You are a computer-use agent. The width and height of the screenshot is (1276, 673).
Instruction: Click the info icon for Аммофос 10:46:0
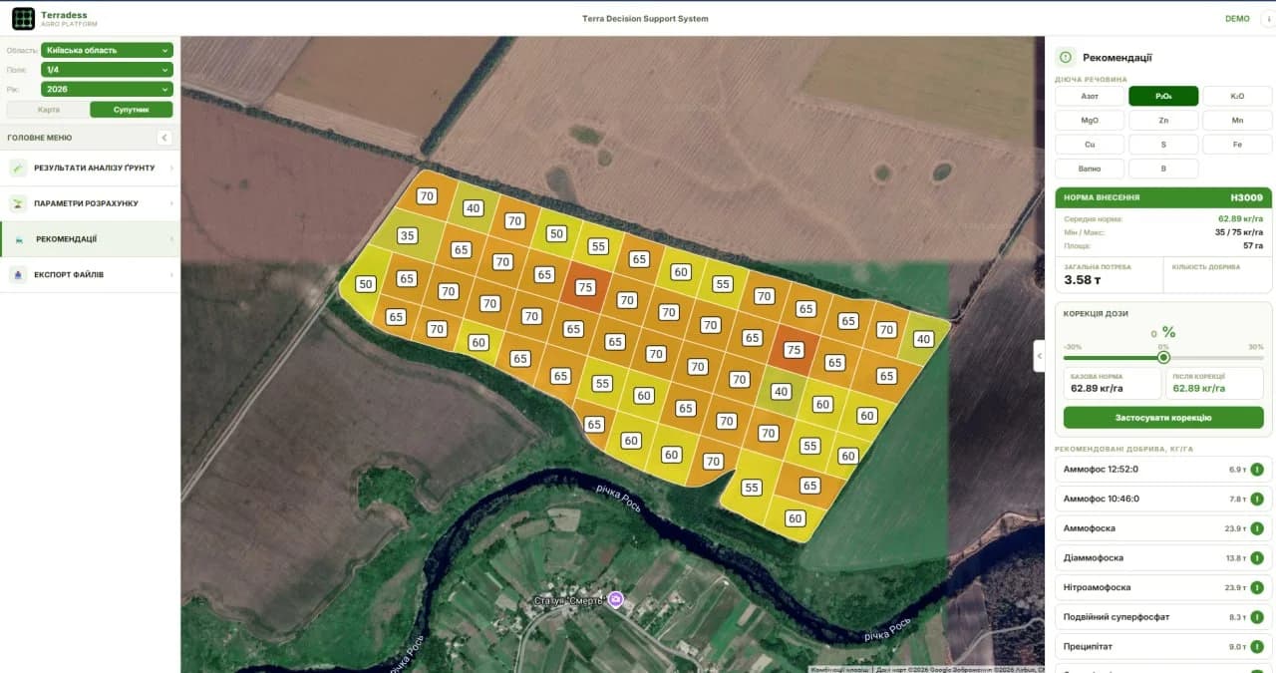coord(1257,499)
